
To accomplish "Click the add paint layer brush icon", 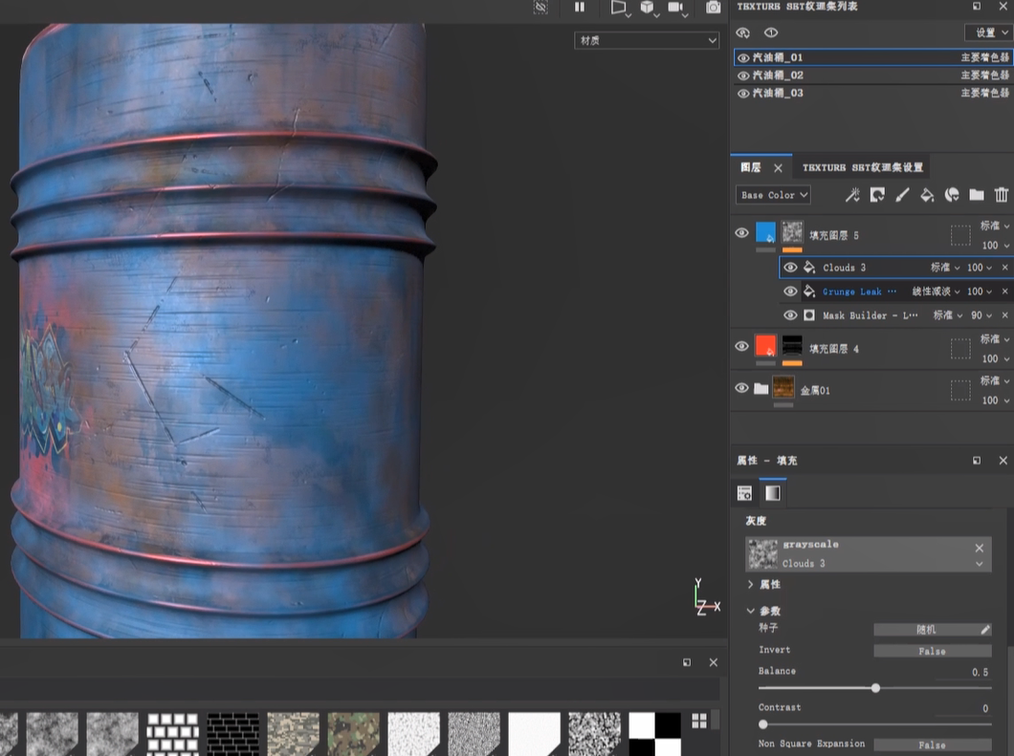I will pyautogui.click(x=902, y=195).
